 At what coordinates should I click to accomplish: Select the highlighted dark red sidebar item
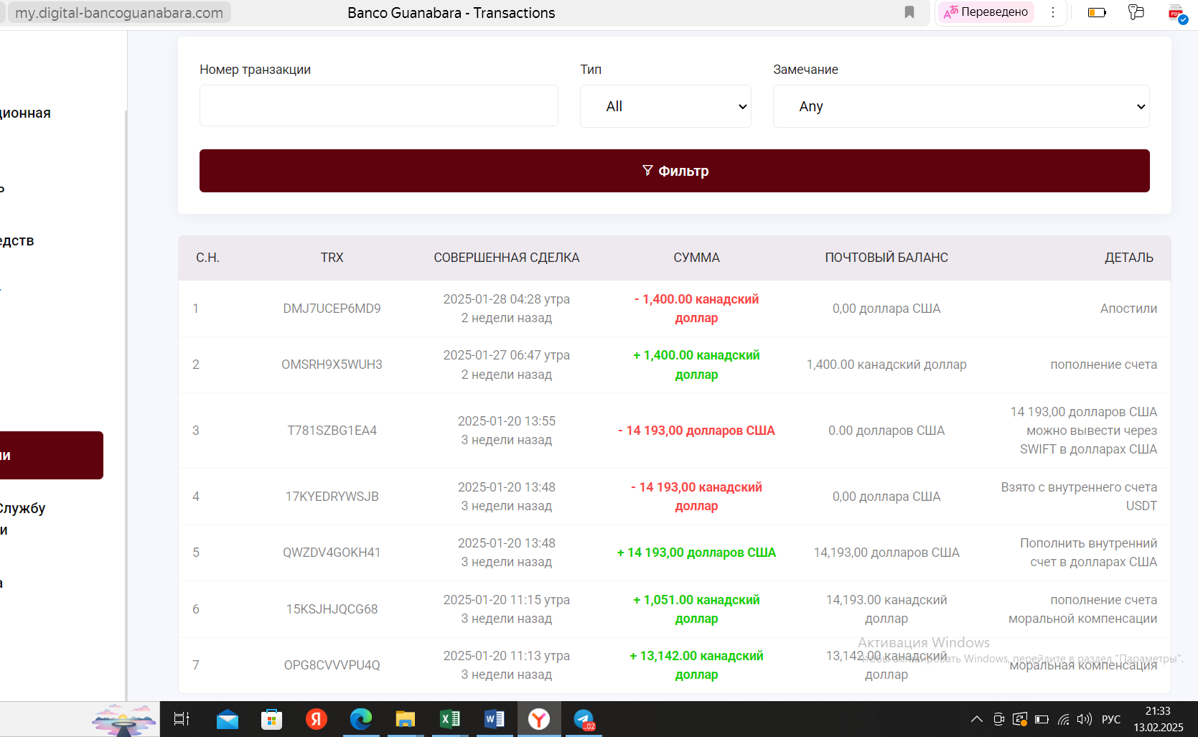point(50,455)
